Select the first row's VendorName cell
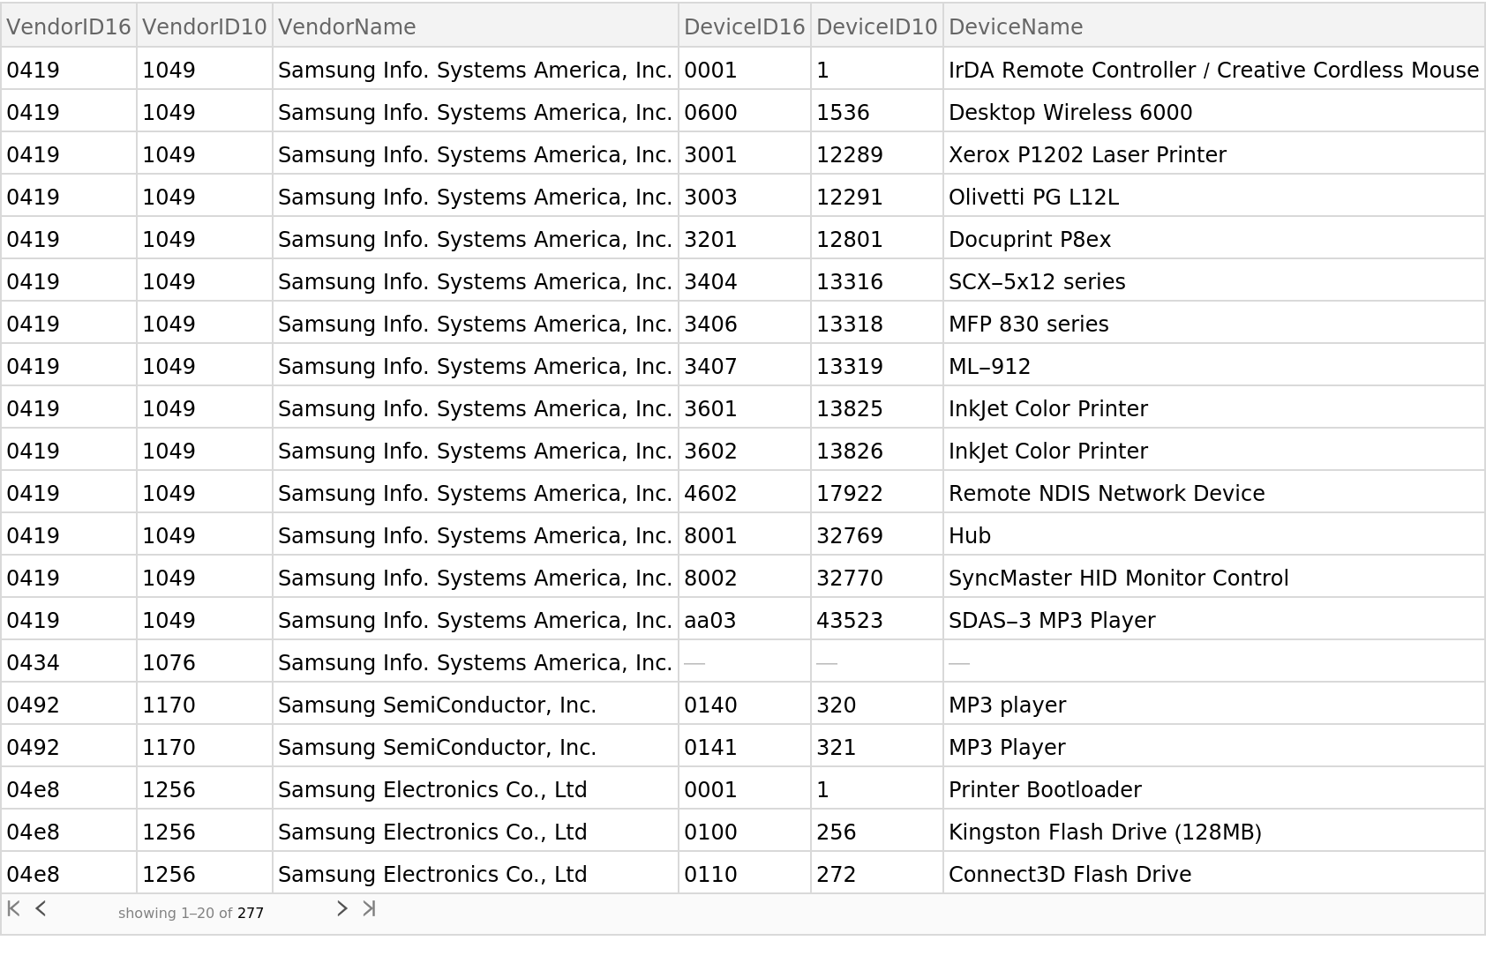Image resolution: width=1486 pixels, height=963 pixels. 476,68
